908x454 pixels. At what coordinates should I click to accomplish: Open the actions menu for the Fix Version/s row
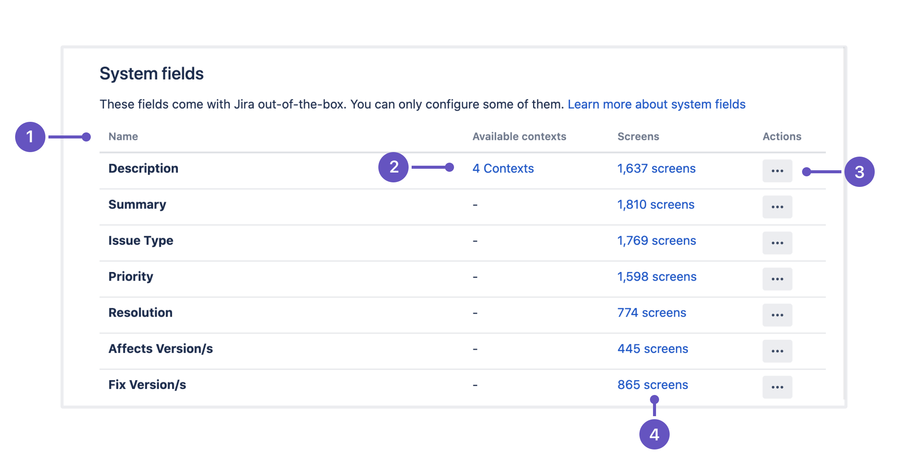point(777,387)
